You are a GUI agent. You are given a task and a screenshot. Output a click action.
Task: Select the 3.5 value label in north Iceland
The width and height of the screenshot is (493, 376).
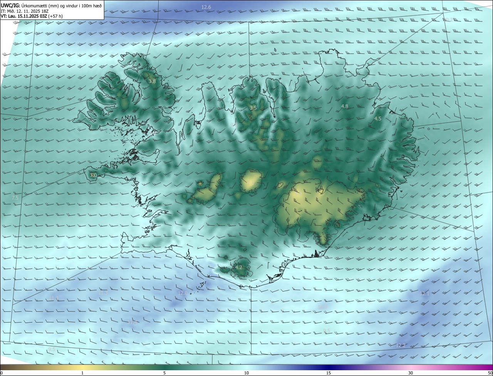[253, 108]
